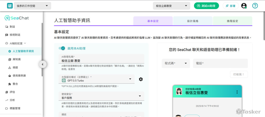
Task: Open the 板信立銀惠雯 assistant selector dropdown
Action: click(171, 6)
